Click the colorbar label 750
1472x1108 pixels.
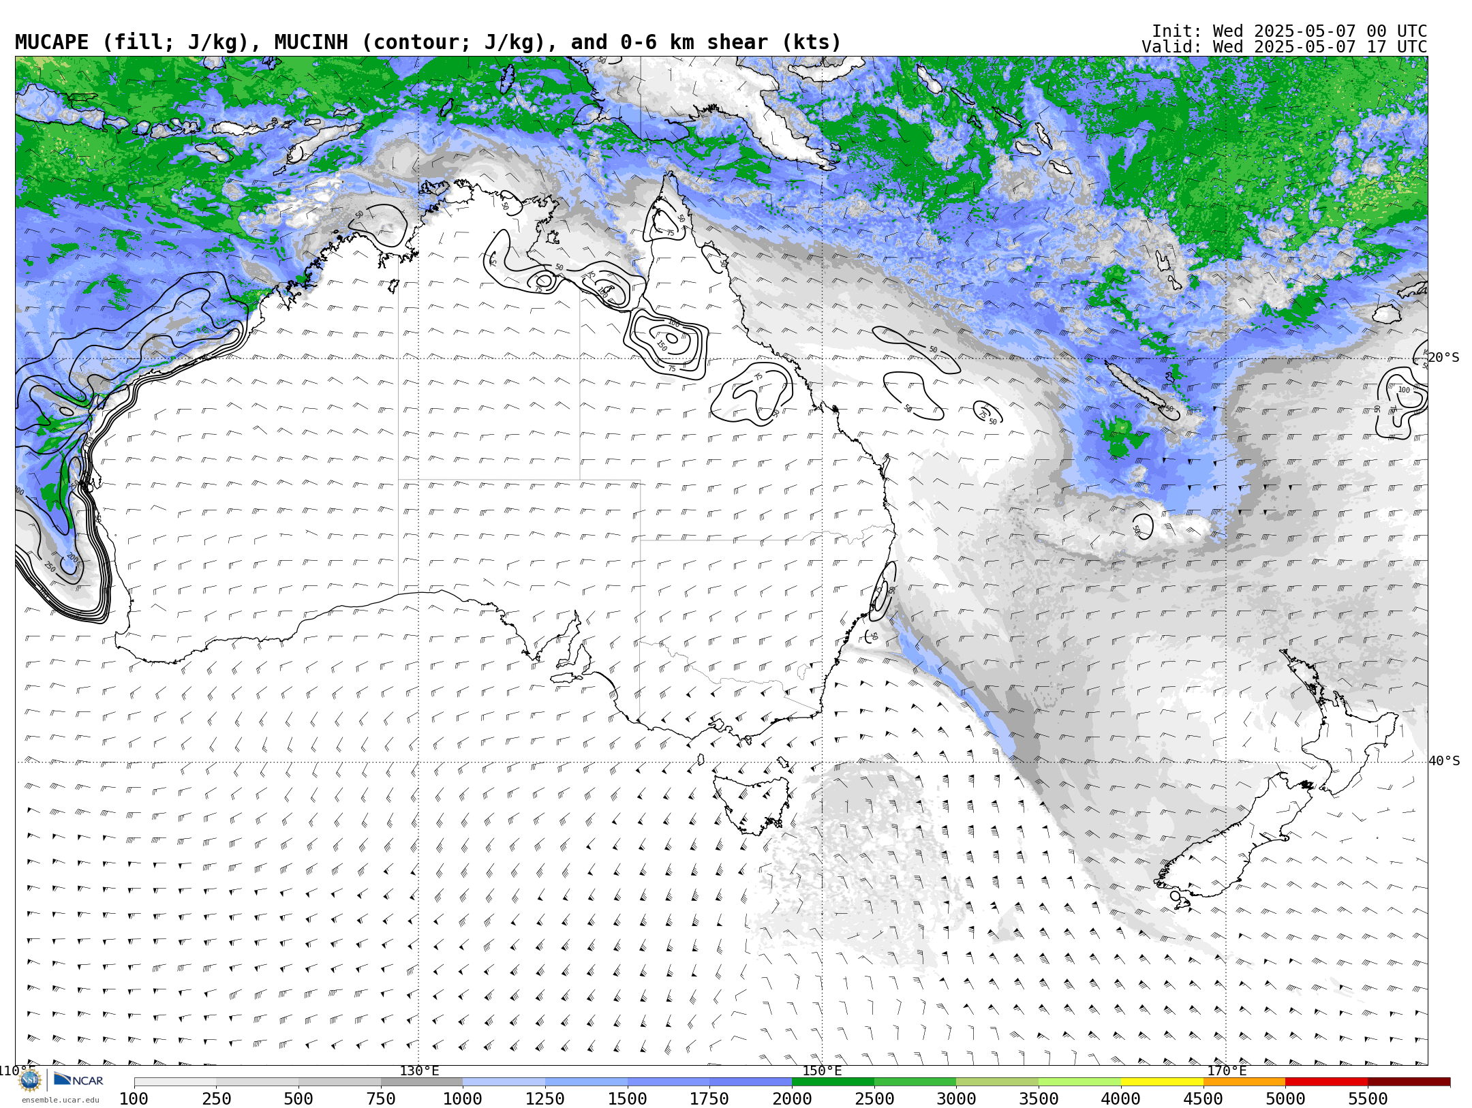tap(381, 1098)
